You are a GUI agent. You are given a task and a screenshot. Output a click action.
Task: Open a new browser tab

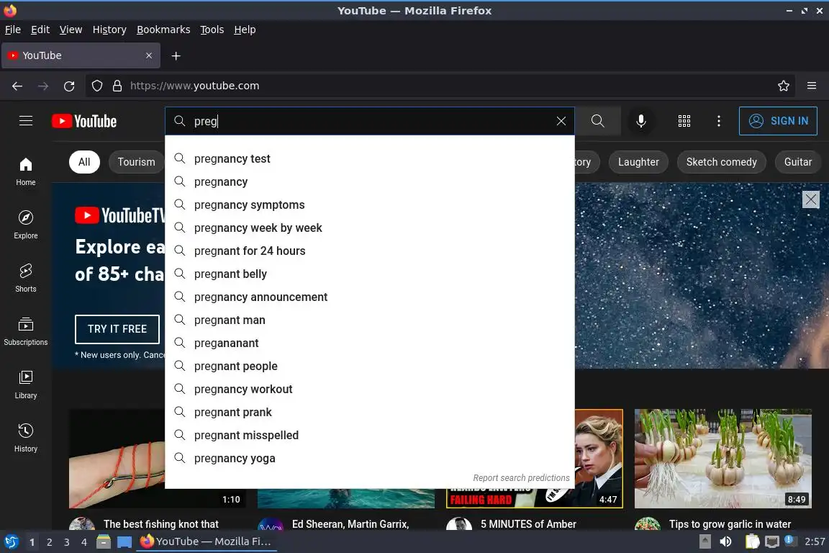pos(176,55)
